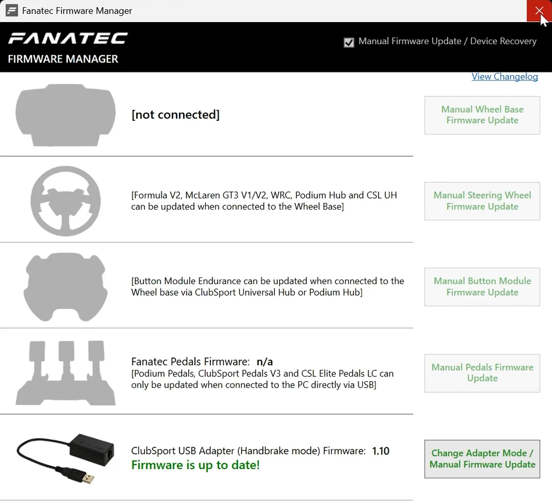
Task: Click the Podium Pedals USB note text
Action: (x=262, y=379)
